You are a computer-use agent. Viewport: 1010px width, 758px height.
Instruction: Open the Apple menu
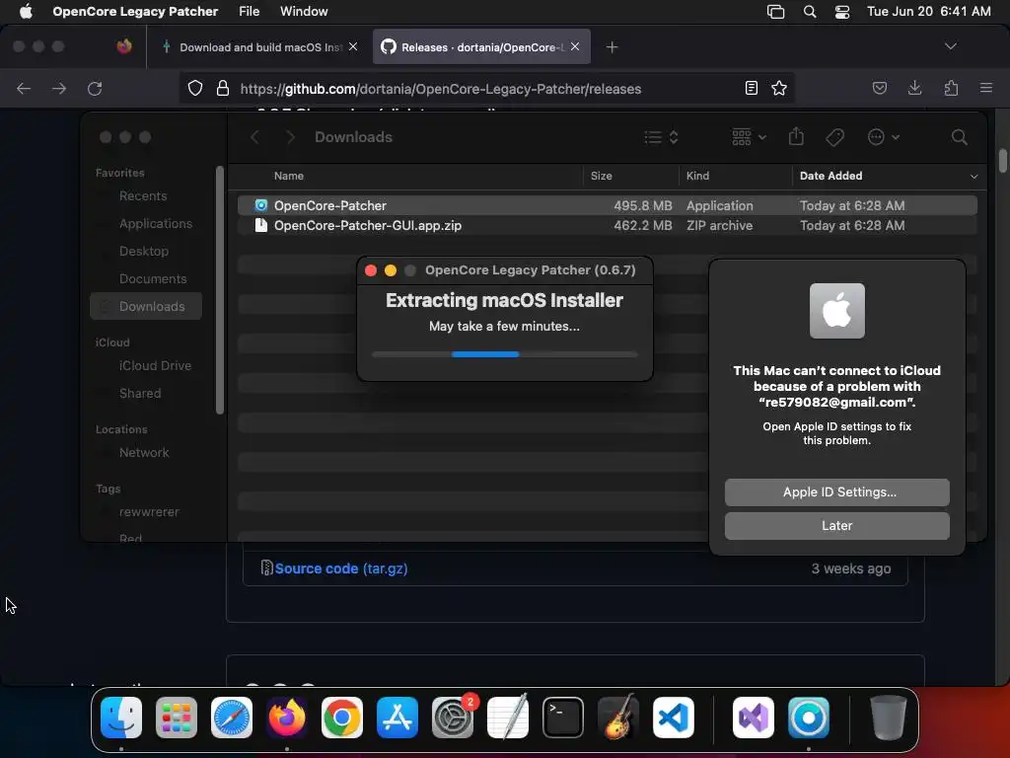tap(26, 12)
